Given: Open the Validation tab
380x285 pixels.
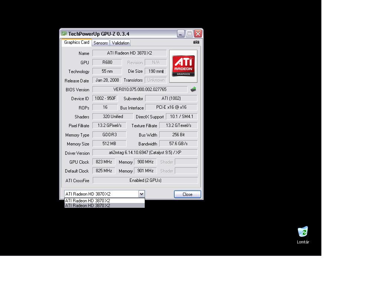Looking at the screenshot, I should pos(121,43).
